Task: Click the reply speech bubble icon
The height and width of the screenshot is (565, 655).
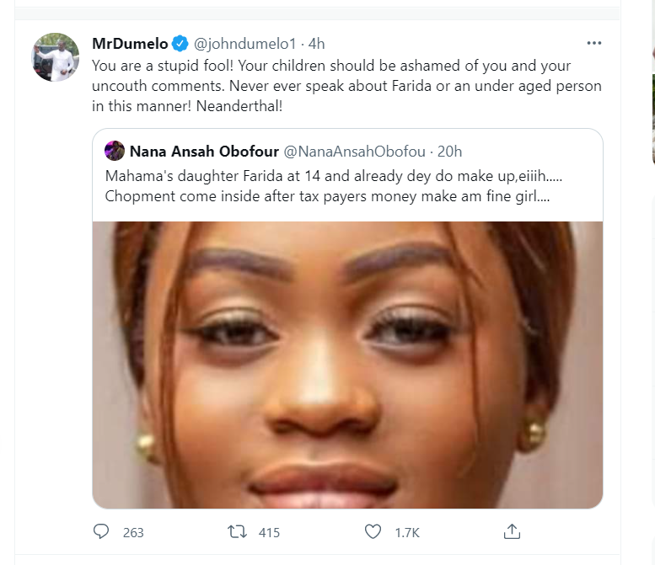Action: click(101, 532)
